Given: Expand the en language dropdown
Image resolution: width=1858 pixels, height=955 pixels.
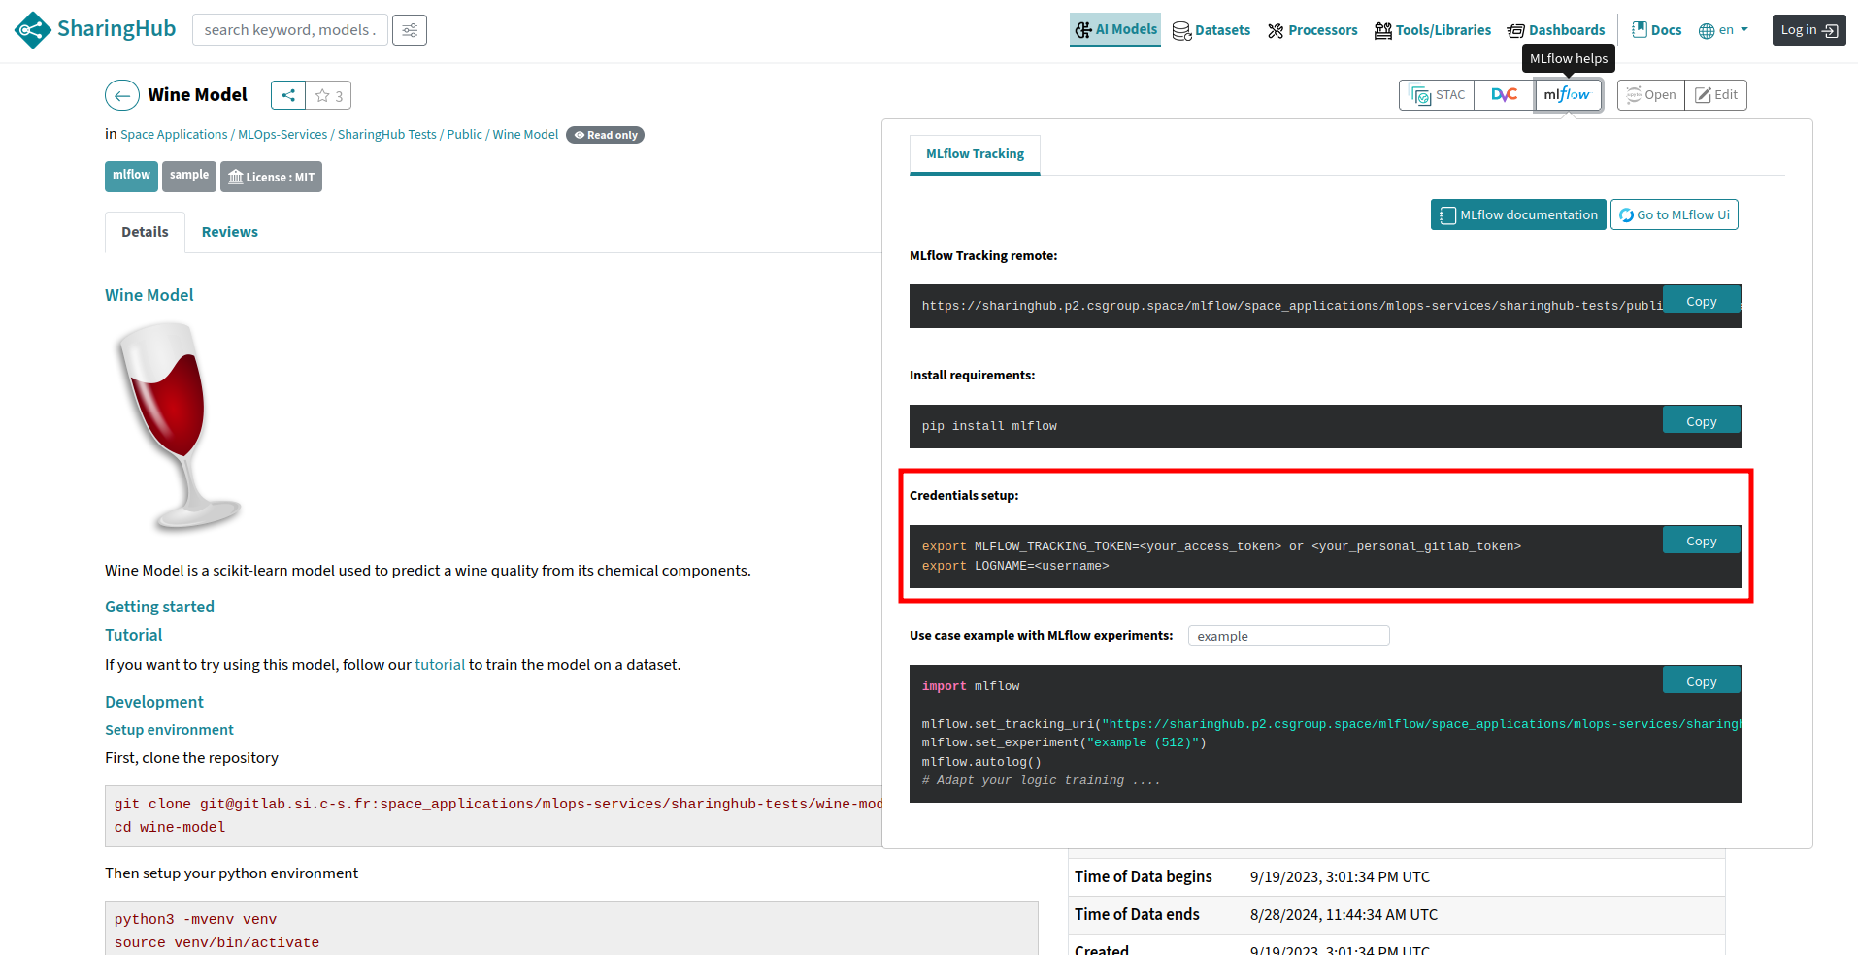Looking at the screenshot, I should pyautogui.click(x=1724, y=30).
